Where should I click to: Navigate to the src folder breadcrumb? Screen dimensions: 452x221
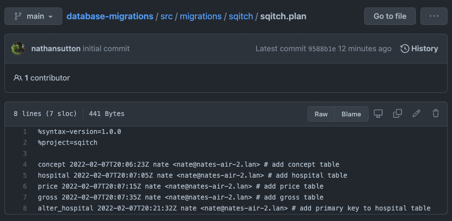[166, 16]
